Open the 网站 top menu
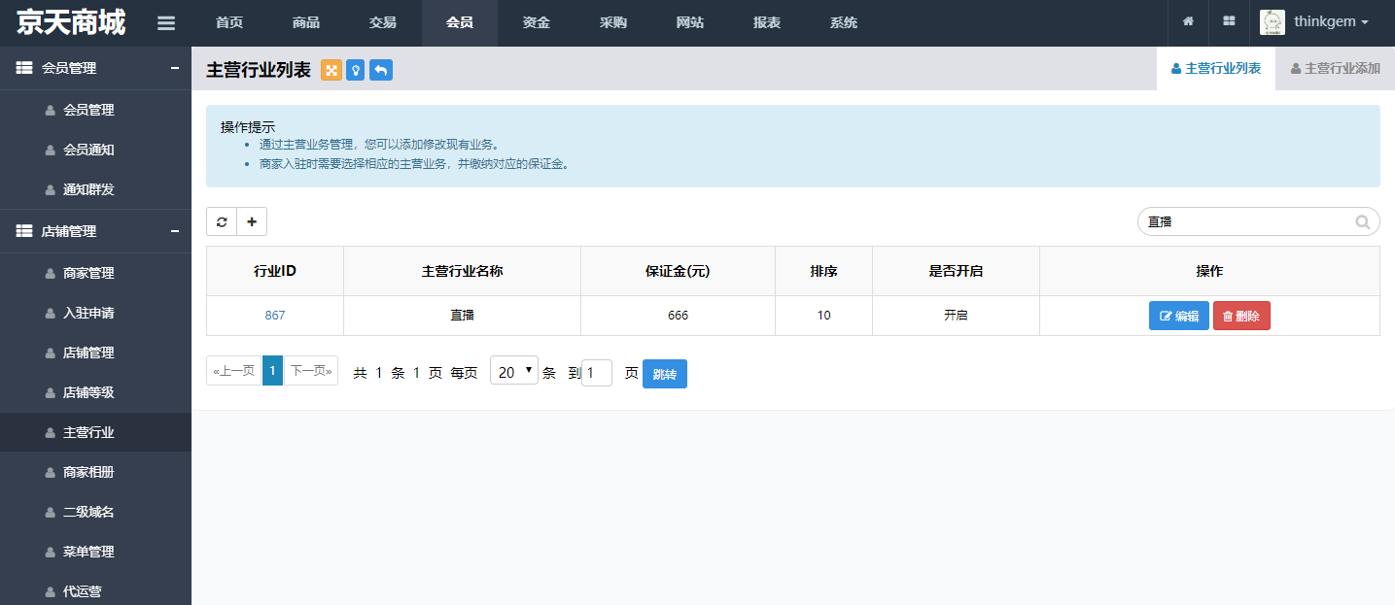This screenshot has height=605, width=1395. pyautogui.click(x=690, y=23)
